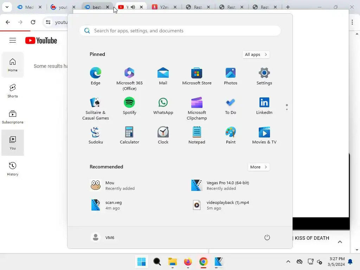Open Chrome three-dot menu
The image size is (360, 270).
click(x=352, y=22)
